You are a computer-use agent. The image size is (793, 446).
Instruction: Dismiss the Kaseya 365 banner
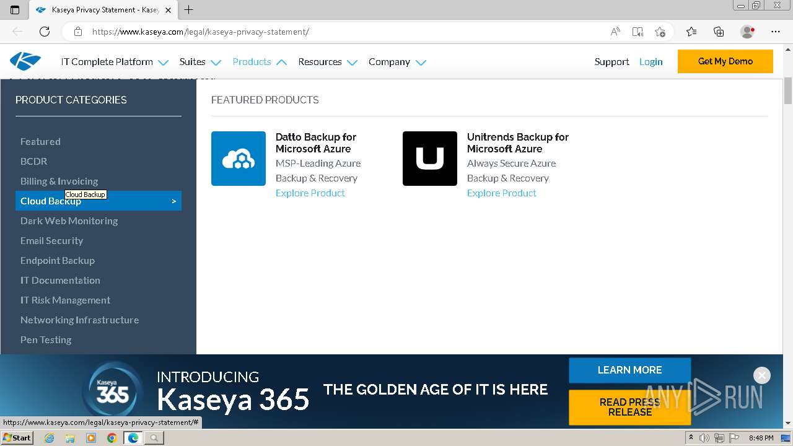762,375
